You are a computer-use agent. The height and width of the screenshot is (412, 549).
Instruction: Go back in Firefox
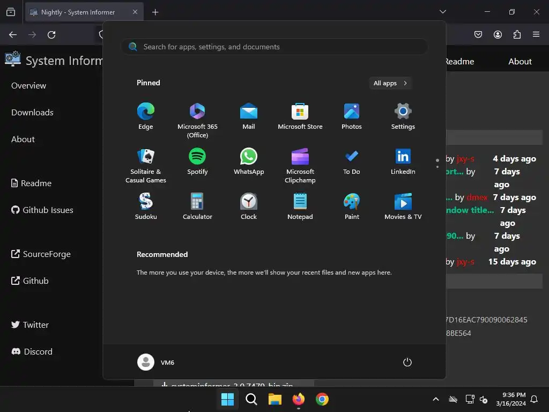click(13, 35)
